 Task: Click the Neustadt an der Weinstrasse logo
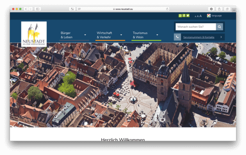pyautogui.click(x=34, y=34)
